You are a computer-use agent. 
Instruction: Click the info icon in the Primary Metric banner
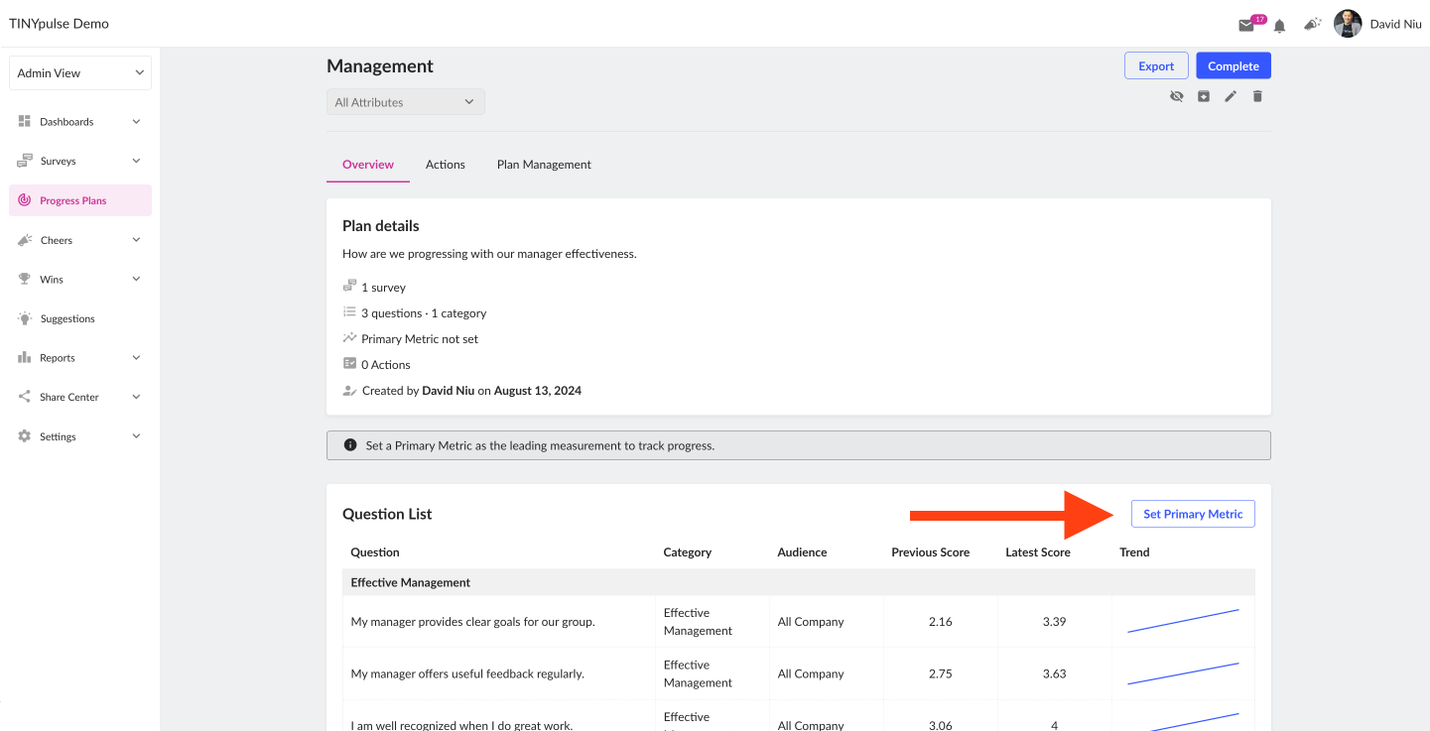click(x=350, y=445)
